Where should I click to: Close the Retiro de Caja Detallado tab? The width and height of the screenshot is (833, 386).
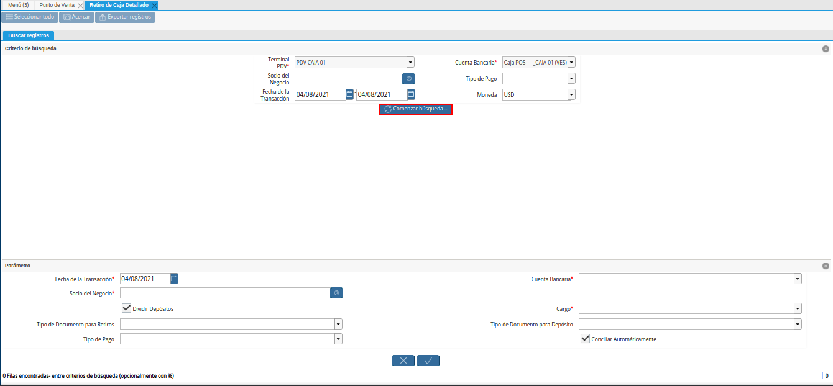(154, 5)
